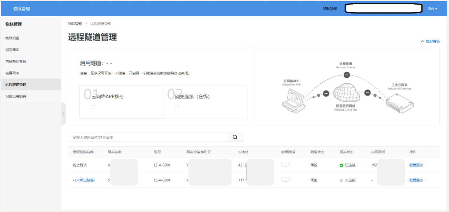Click the green 已连接 gateway status icon

341,165
